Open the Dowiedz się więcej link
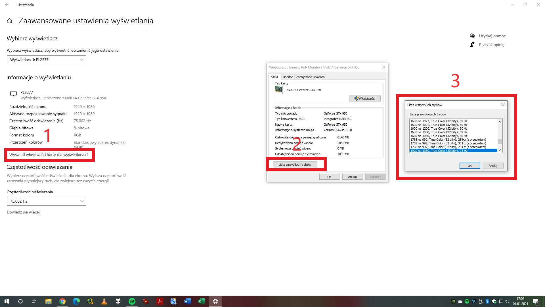This screenshot has width=545, height=307. [x=23, y=212]
